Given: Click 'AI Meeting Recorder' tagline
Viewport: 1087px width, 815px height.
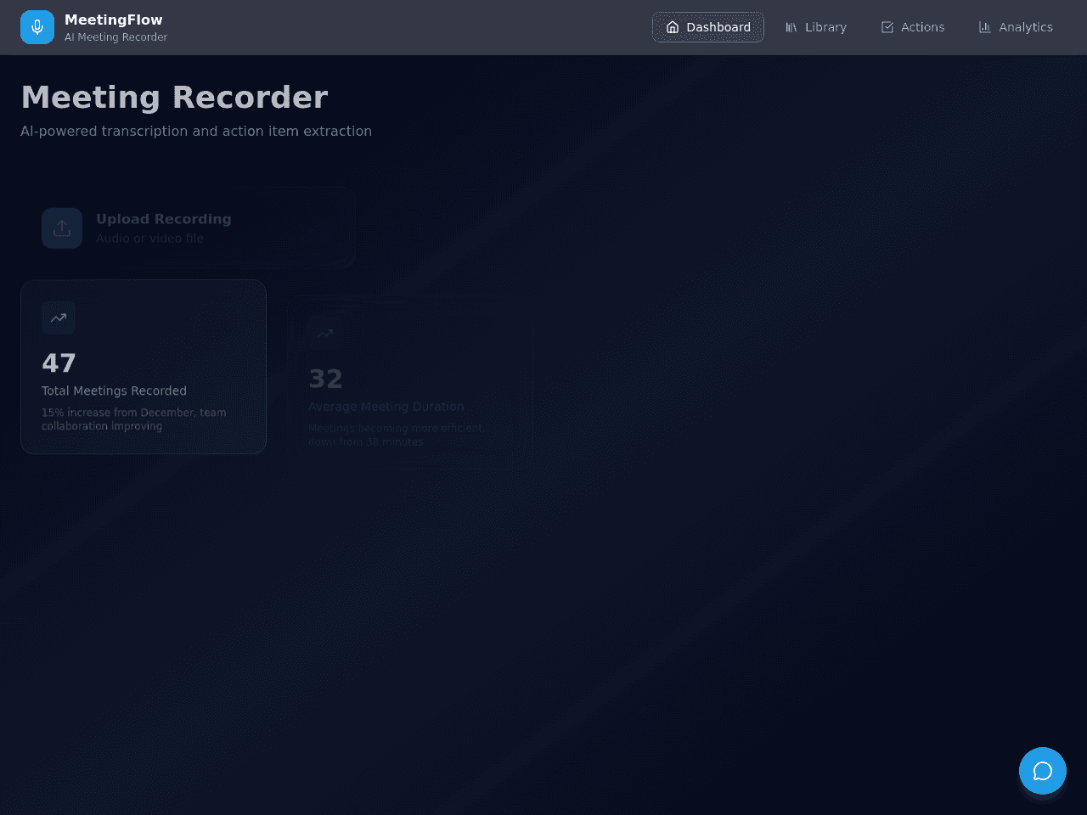Looking at the screenshot, I should [116, 37].
